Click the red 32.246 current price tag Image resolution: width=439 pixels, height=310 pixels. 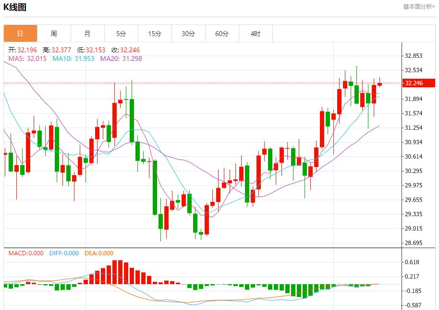(x=418, y=83)
